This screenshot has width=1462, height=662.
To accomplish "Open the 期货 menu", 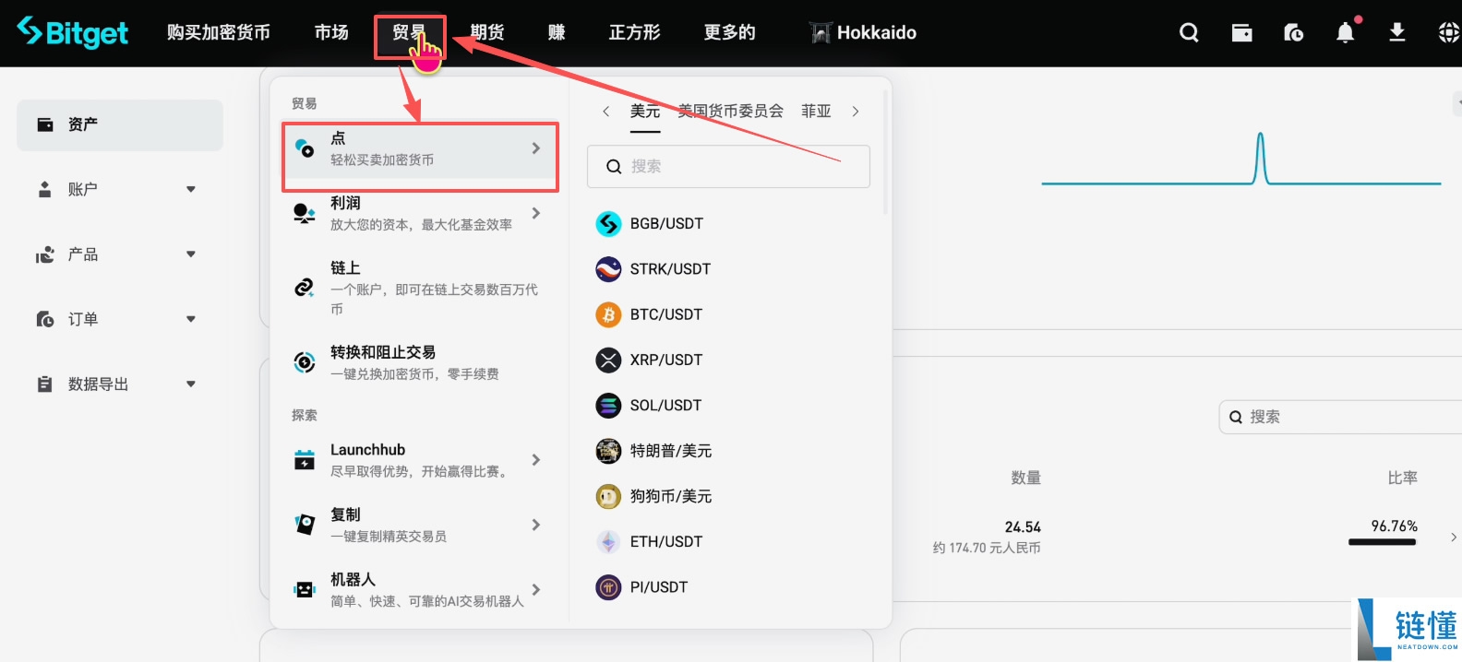I will pos(487,32).
